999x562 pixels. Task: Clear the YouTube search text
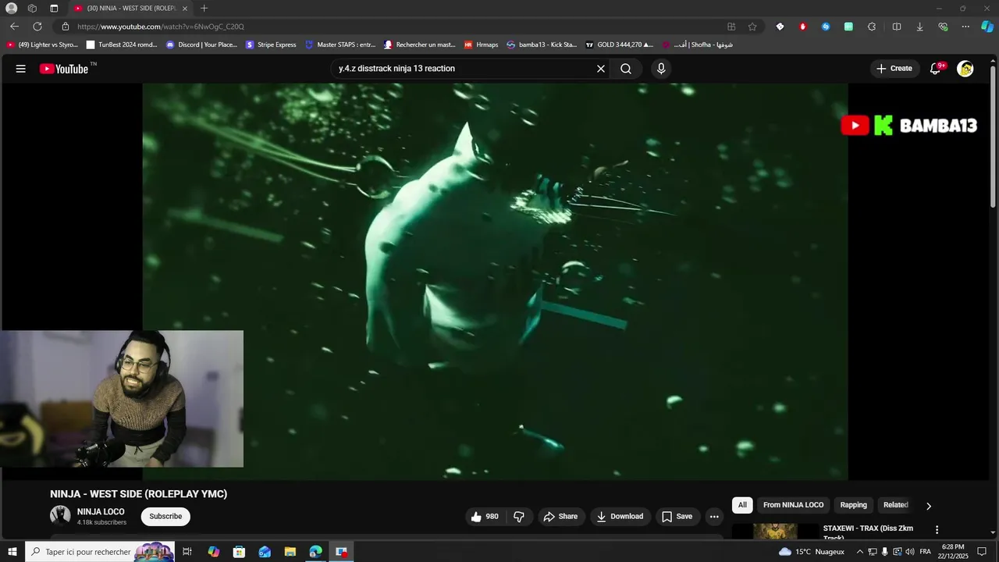pos(601,69)
